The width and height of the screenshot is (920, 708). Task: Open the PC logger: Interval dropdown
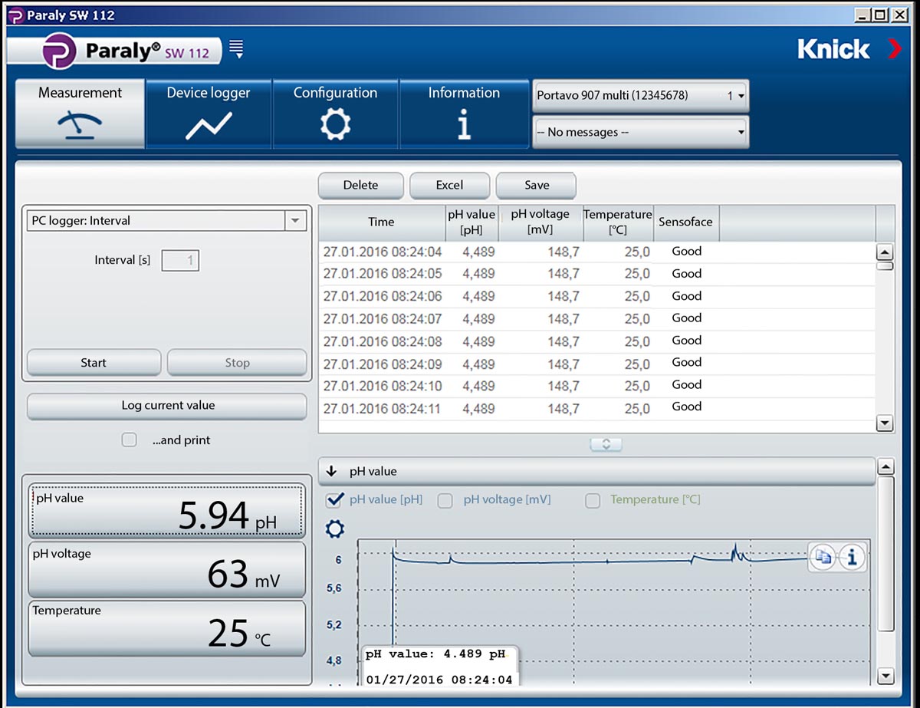click(x=294, y=221)
